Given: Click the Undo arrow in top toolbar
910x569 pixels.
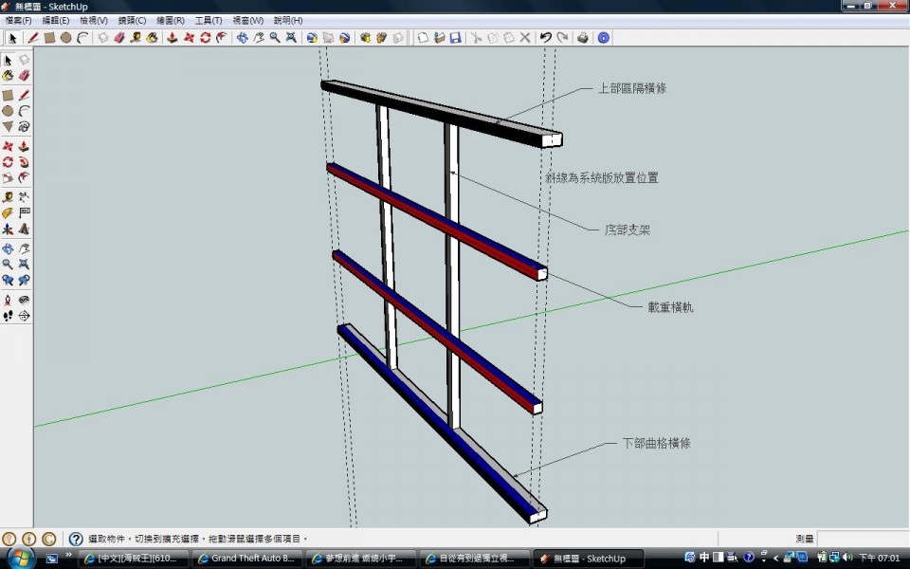Looking at the screenshot, I should [x=545, y=38].
